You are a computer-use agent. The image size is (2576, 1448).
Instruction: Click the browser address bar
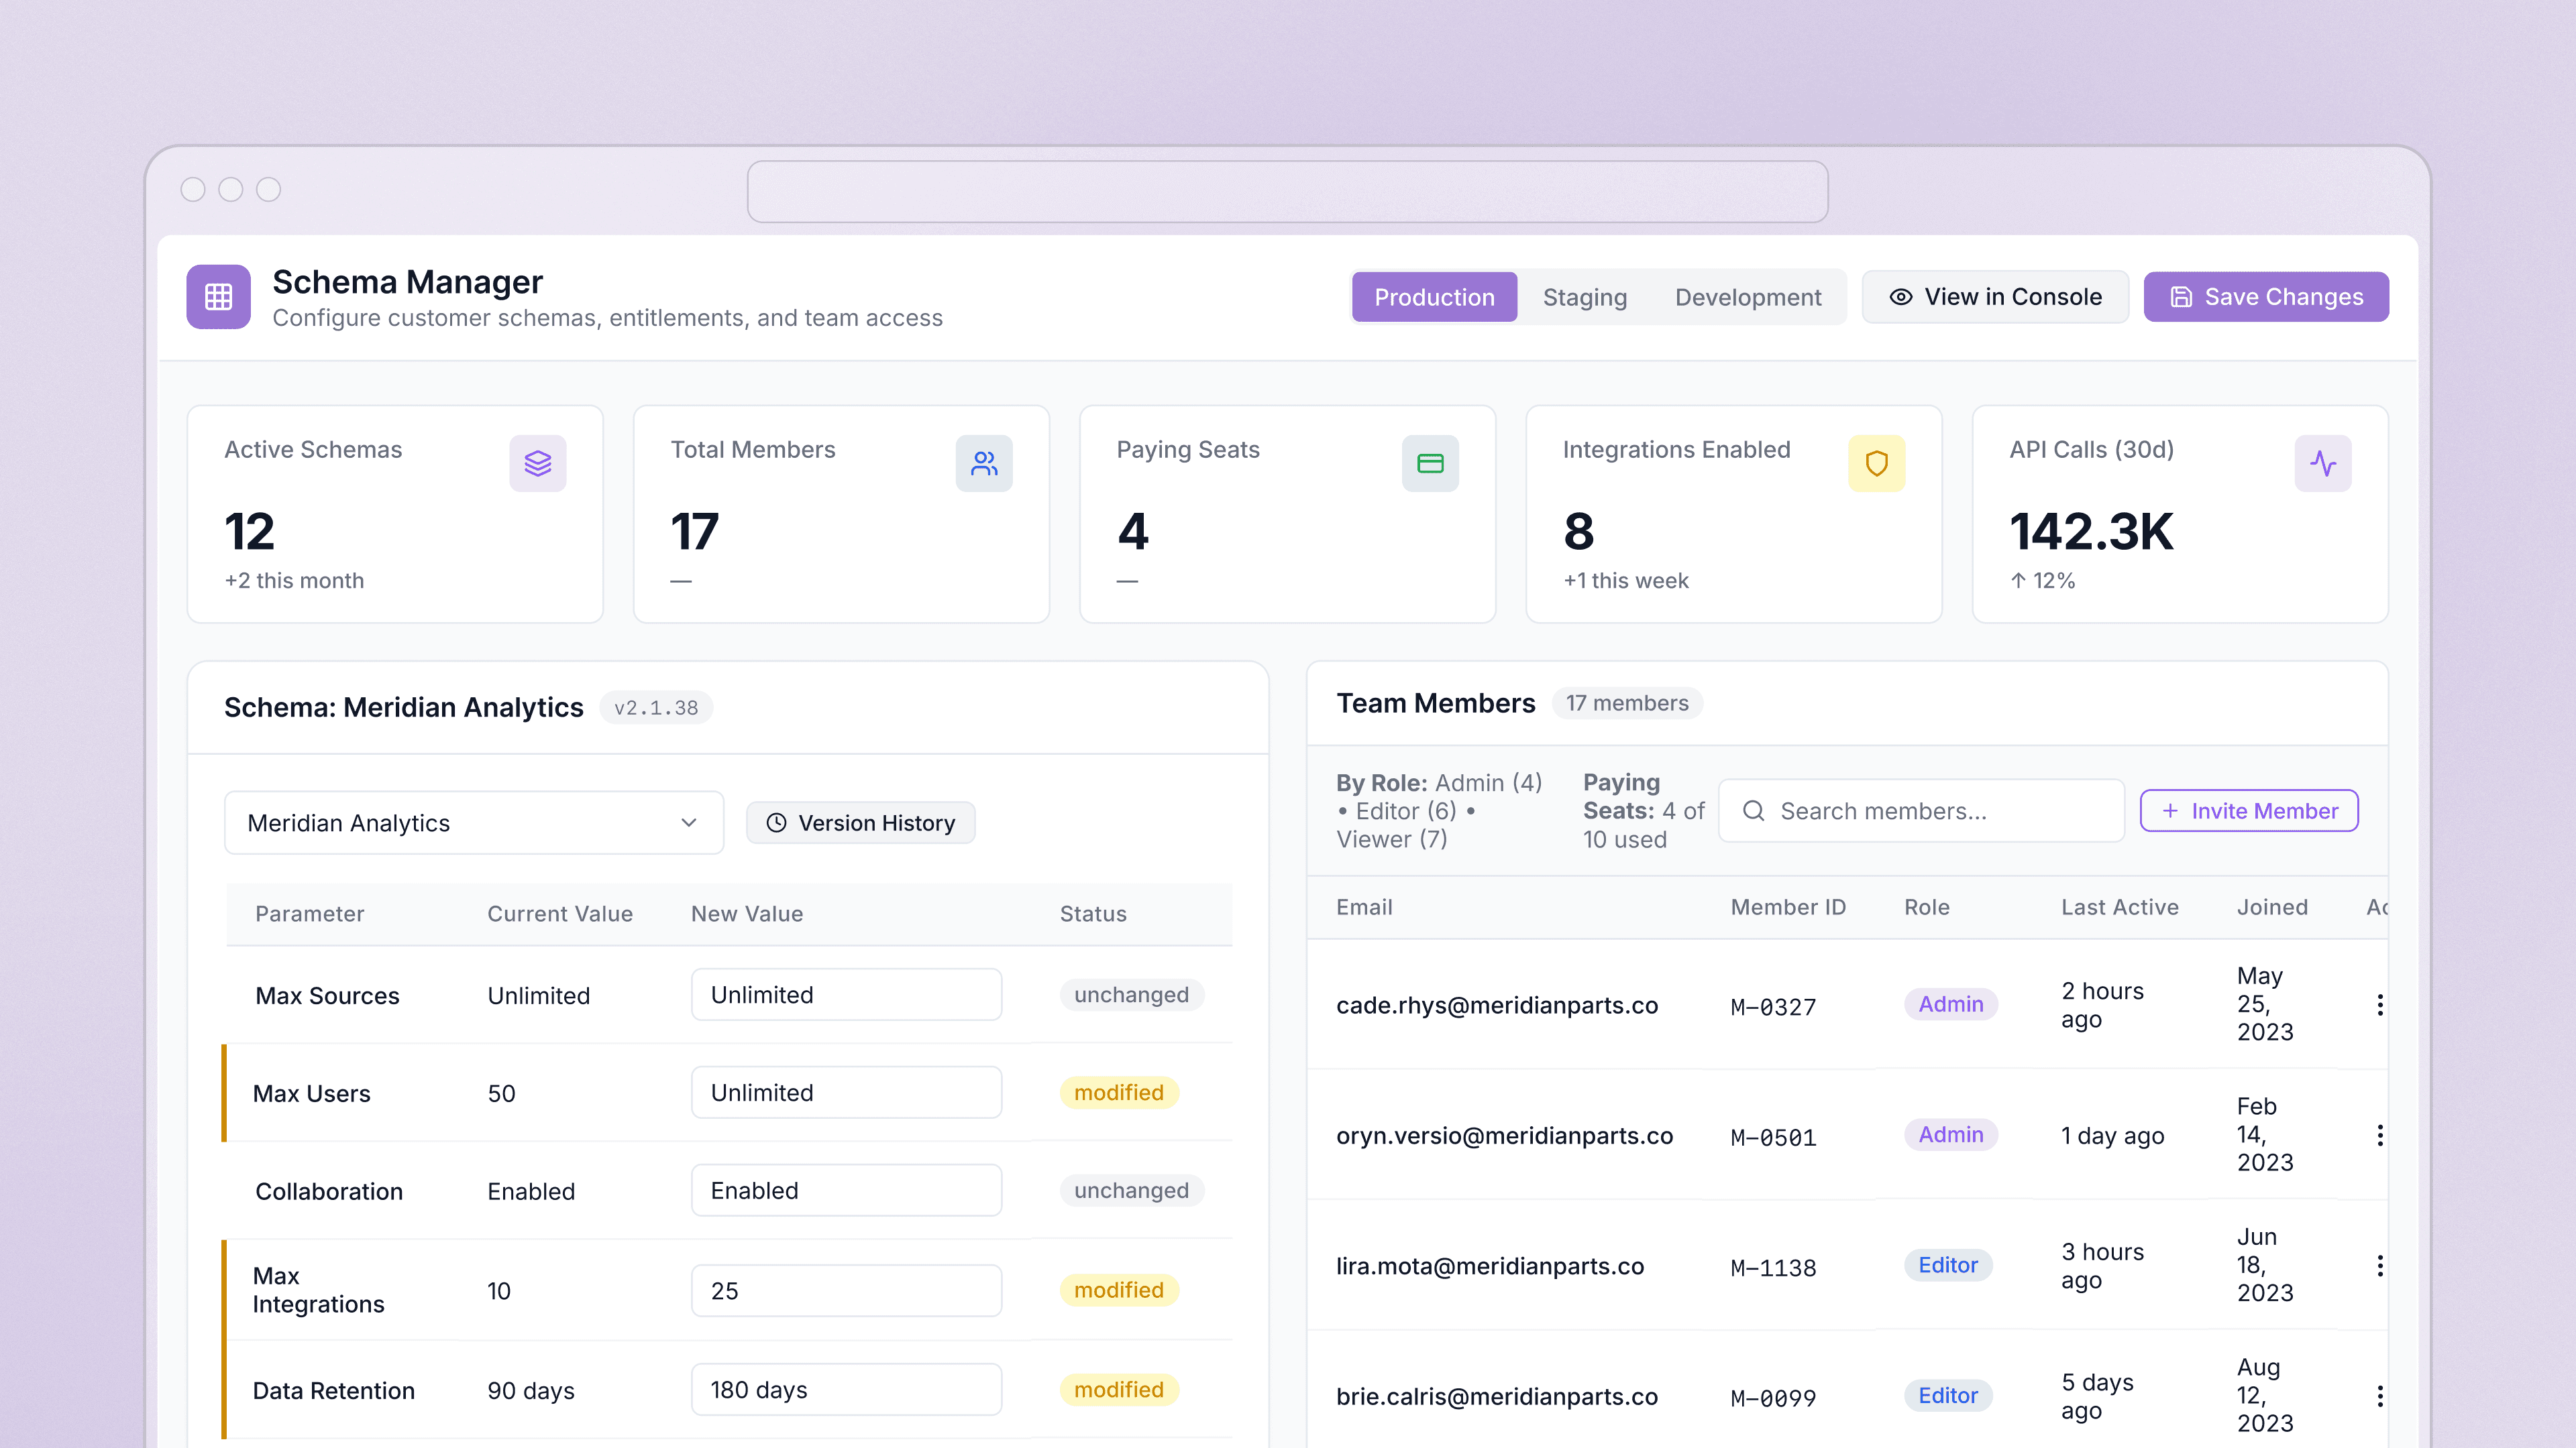(1287, 192)
